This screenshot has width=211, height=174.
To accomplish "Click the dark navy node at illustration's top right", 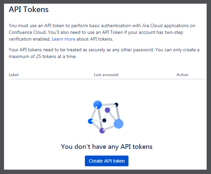I will click(x=116, y=105).
